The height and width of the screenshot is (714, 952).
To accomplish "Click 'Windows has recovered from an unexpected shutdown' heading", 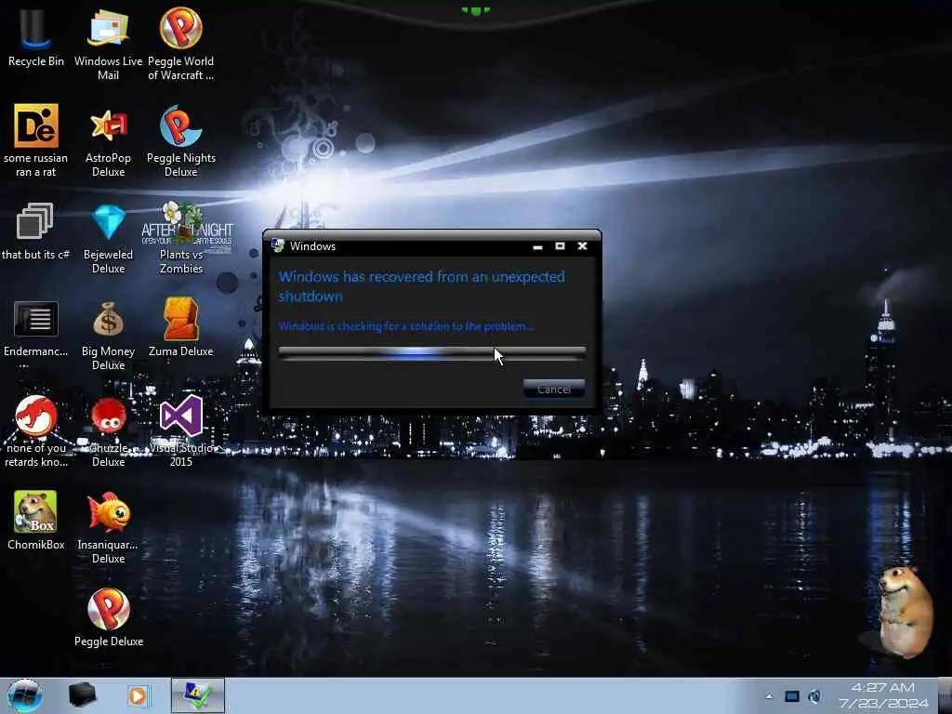I will click(x=421, y=286).
